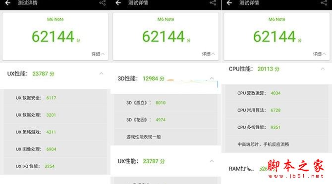The image size is (332, 184).
Task: Select CPU性能 20113 分 heading
Action: click(x=254, y=69)
